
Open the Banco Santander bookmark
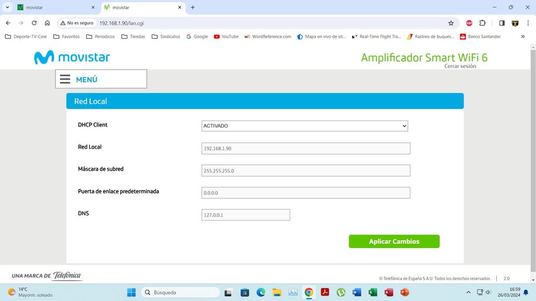[x=480, y=37]
